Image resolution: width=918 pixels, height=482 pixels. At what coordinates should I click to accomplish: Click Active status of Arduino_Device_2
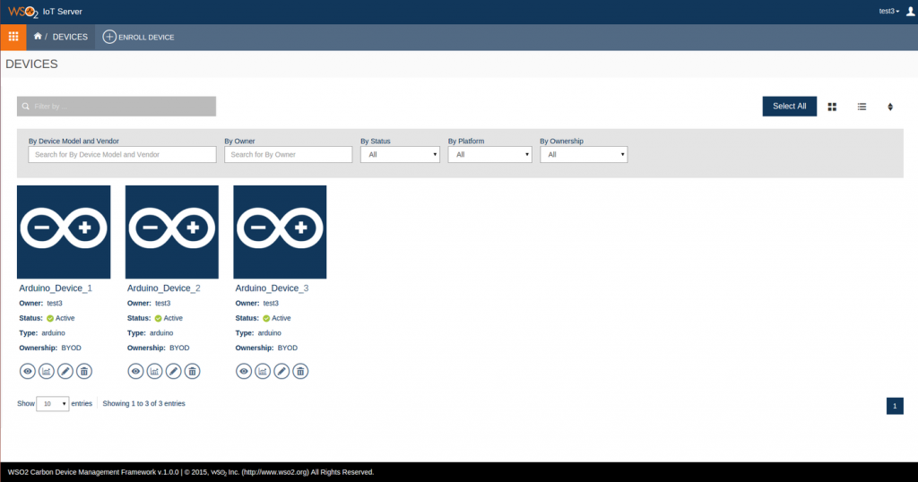point(169,318)
